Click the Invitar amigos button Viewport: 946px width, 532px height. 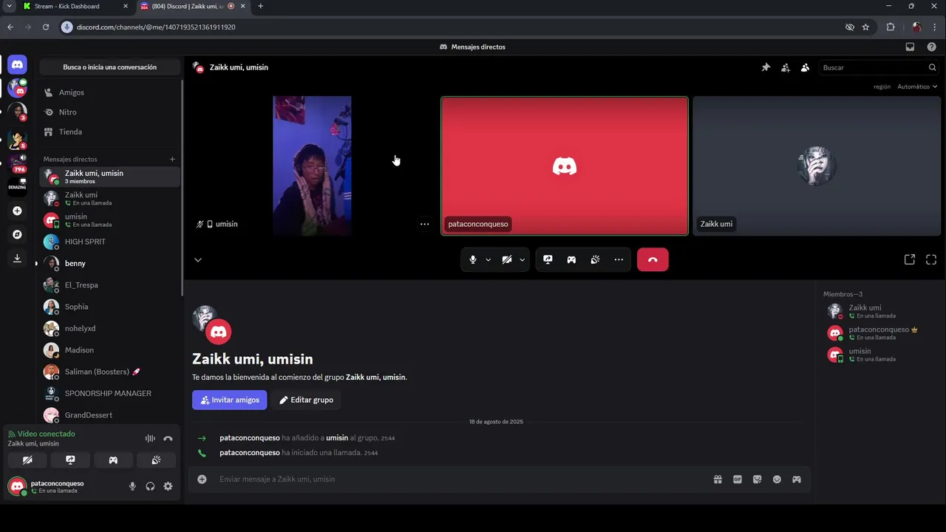[230, 400]
